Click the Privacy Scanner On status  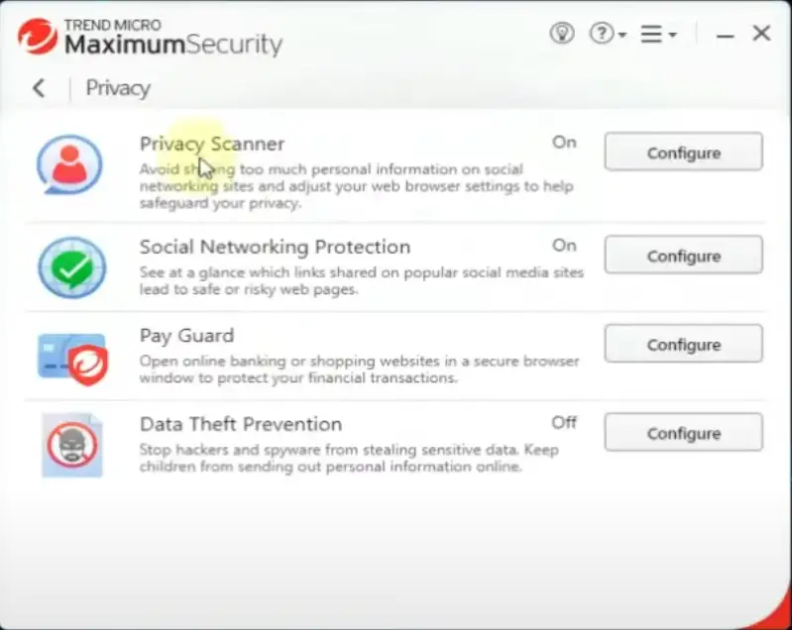point(564,143)
